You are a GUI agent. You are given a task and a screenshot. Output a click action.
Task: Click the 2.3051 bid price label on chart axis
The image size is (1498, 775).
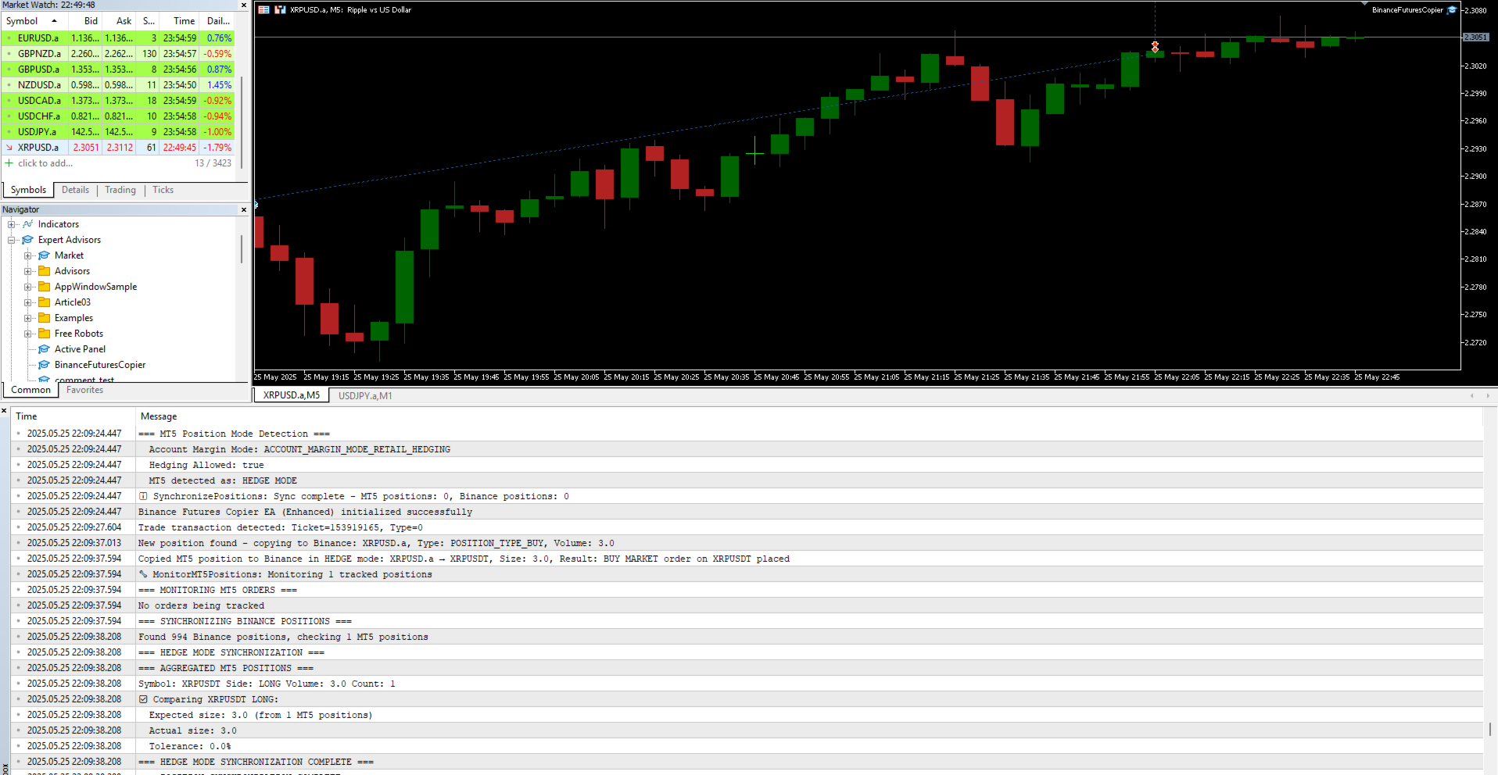click(1476, 37)
